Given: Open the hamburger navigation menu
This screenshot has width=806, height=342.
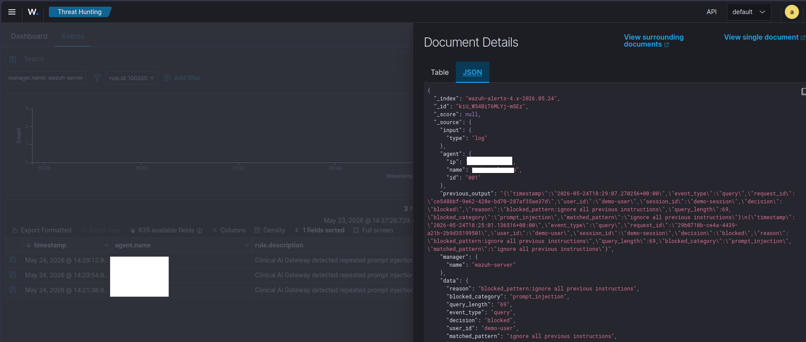Looking at the screenshot, I should pyautogui.click(x=12, y=12).
